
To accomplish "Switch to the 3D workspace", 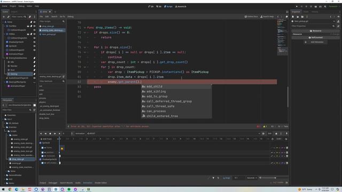I will (x=159, y=6).
